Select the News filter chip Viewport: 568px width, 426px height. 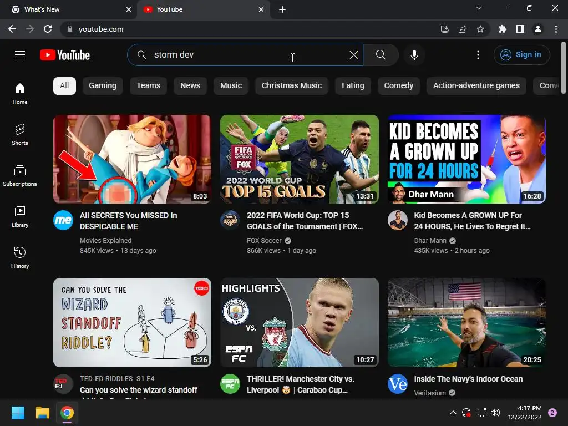[190, 86]
